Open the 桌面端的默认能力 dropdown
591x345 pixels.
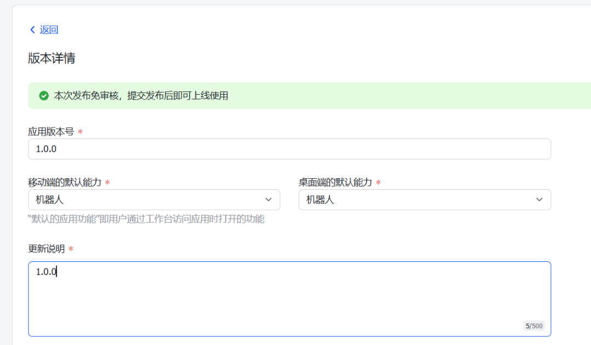coord(424,200)
